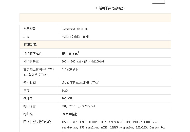The width and height of the screenshot is (190, 132).
Task: Click the '处理器' label
Action: (28, 98)
